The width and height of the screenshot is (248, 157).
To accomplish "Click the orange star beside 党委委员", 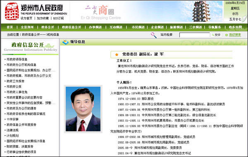I will 117,55.
